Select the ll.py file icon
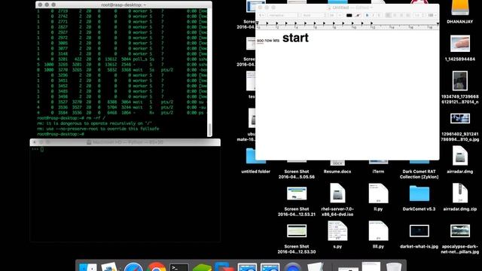Viewport: 482px width, 271px height. coord(378,193)
